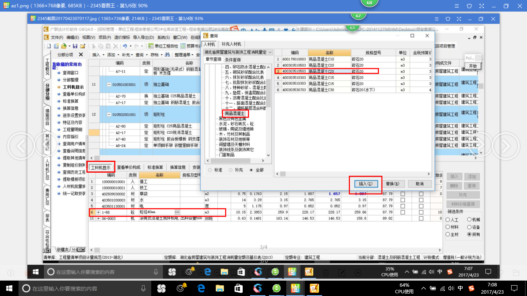Click the 中 IME indicator in outer system tray

[461, 288]
